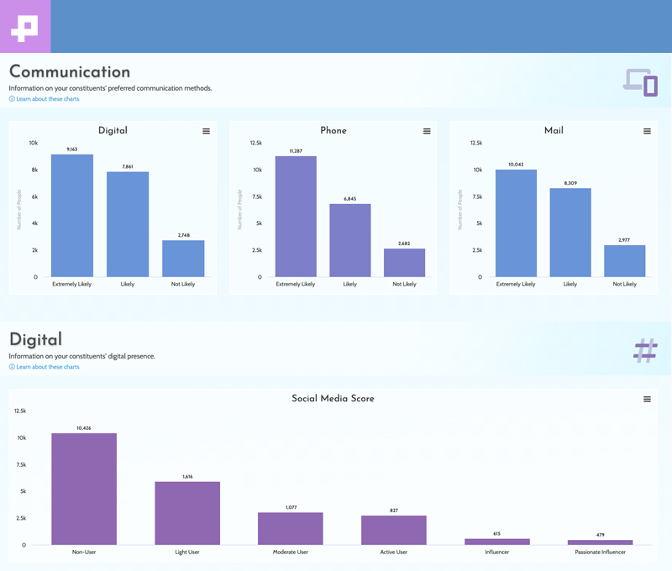Click the info icon under the Communication description
Screen dimensions: 672x571
click(x=12, y=98)
